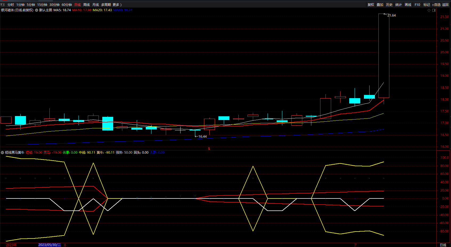Image resolution: width=451 pixels, height=247 pixels.
Task: Select the 60分钟 period tab
Action: (67, 5)
